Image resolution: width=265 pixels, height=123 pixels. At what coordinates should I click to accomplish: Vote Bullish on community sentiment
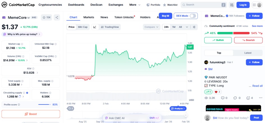[218, 40]
